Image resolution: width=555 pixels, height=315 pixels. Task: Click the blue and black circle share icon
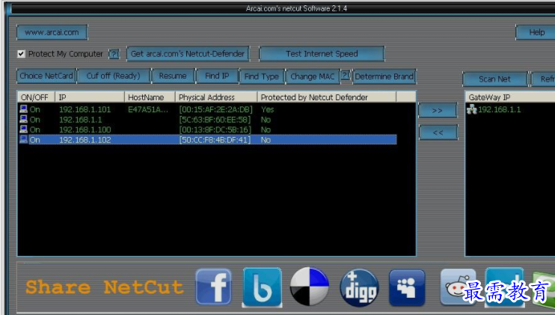[310, 287]
